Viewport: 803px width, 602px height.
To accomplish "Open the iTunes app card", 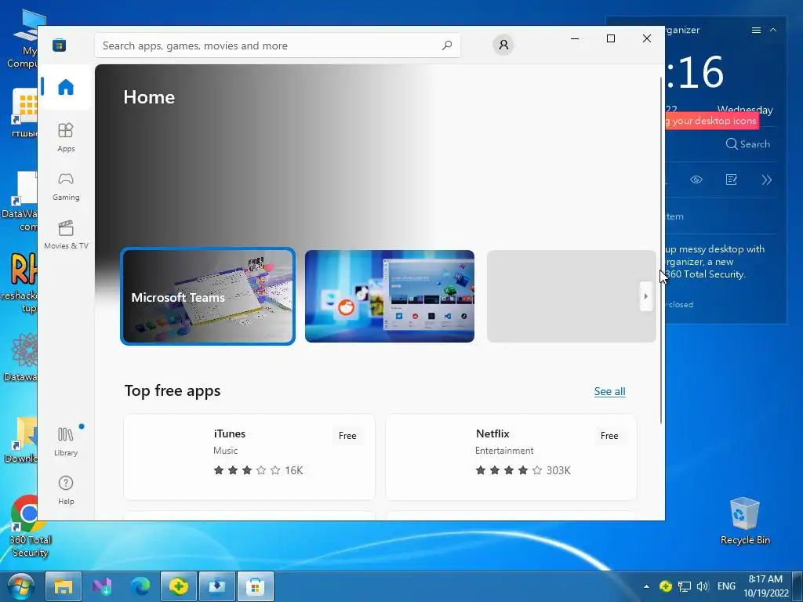I will point(249,457).
